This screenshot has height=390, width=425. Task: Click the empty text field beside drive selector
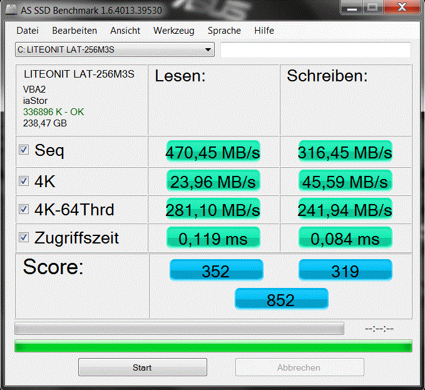[x=315, y=49]
